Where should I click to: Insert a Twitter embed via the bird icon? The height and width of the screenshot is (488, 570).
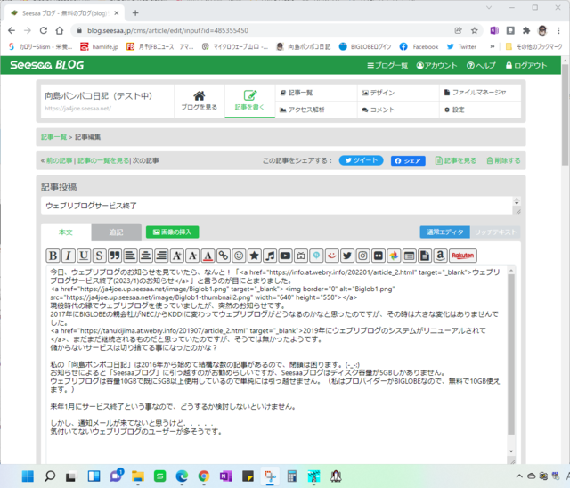point(347,256)
